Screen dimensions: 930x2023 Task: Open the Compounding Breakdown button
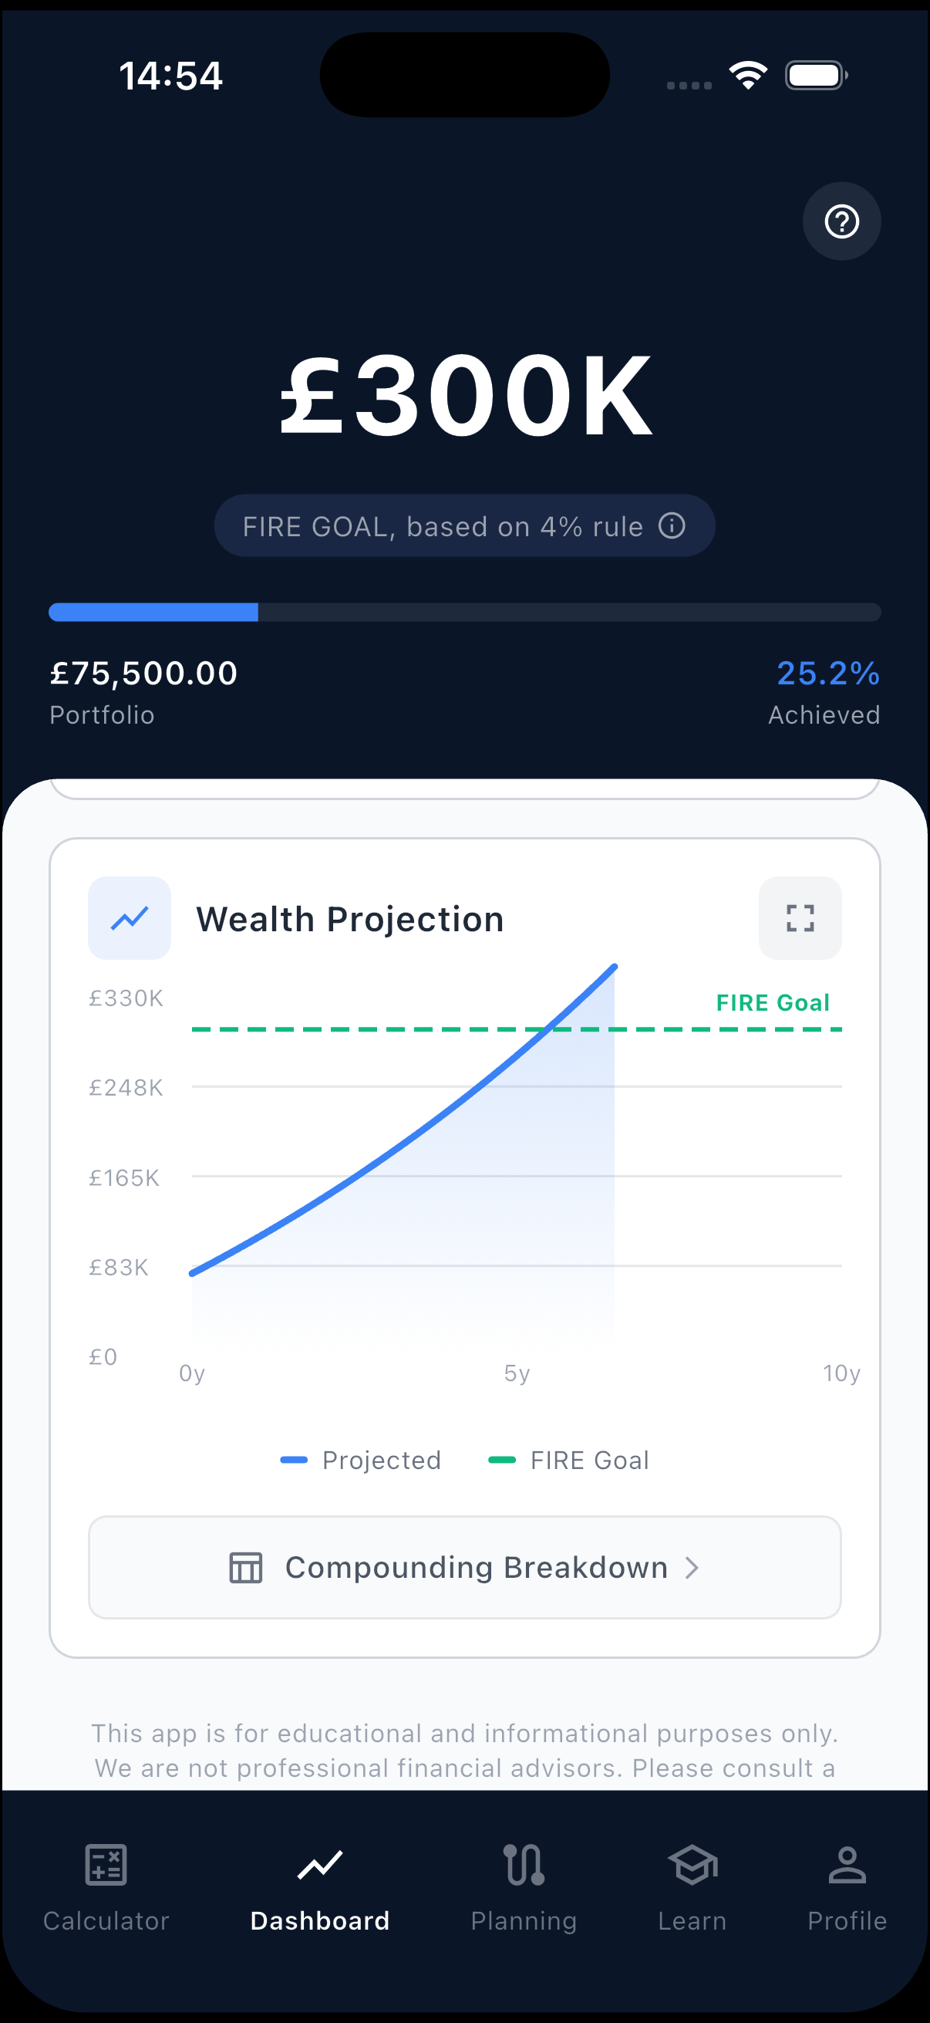coord(464,1567)
